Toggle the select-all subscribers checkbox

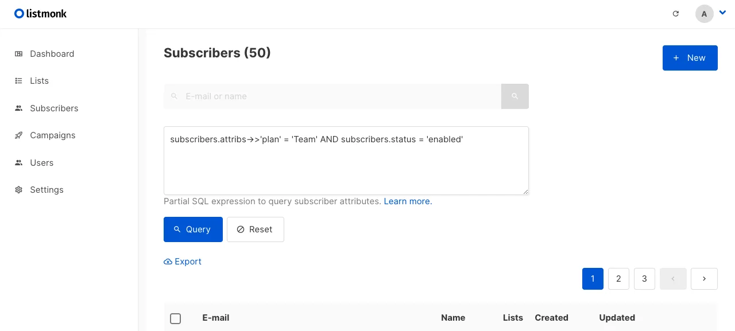[x=176, y=318]
